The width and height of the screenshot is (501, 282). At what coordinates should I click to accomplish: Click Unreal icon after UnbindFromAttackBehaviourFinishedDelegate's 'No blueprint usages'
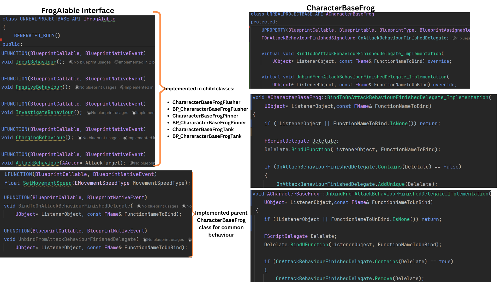189,240
